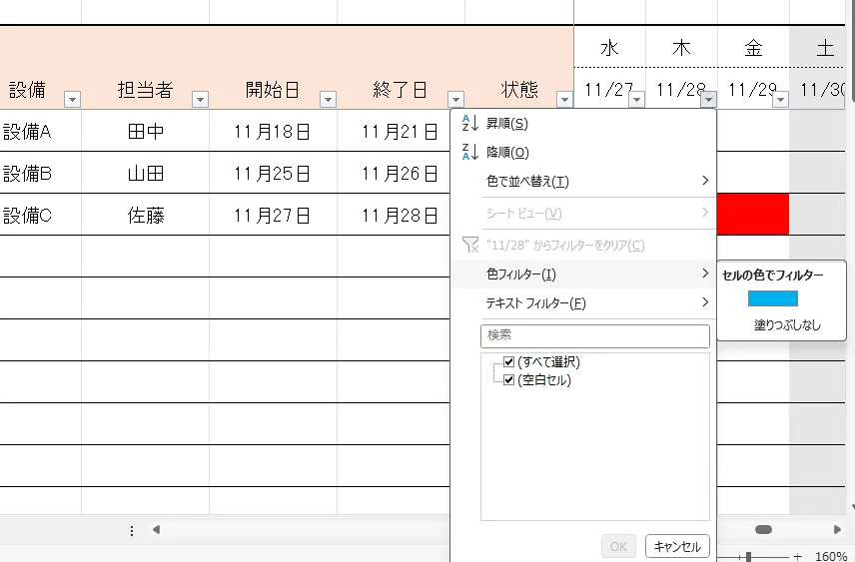
Task: Open the 終了日 column filter dropdown
Action: (x=455, y=99)
